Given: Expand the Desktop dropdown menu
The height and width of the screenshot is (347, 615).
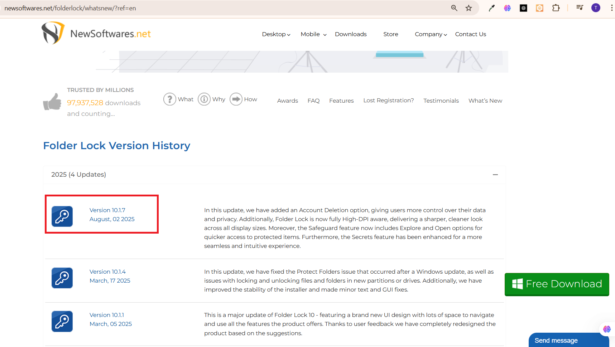Looking at the screenshot, I should pos(276,34).
